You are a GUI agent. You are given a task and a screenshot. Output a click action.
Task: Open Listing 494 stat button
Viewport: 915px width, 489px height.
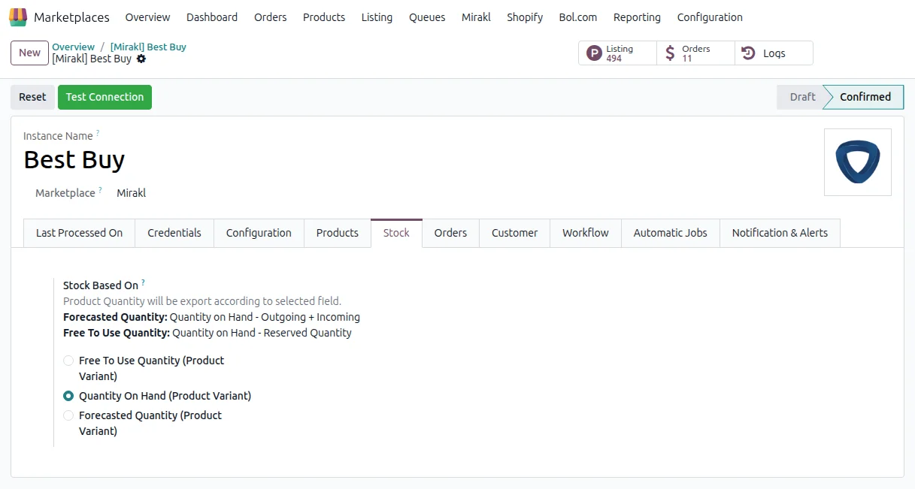click(x=617, y=53)
